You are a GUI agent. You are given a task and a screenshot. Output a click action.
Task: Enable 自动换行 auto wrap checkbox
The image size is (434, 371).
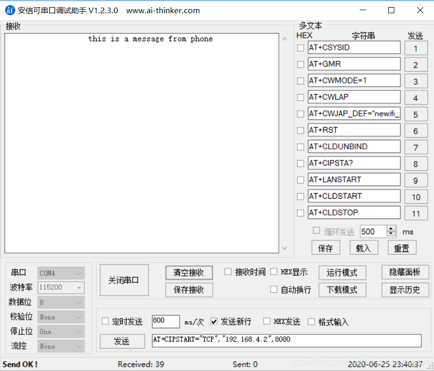click(273, 289)
